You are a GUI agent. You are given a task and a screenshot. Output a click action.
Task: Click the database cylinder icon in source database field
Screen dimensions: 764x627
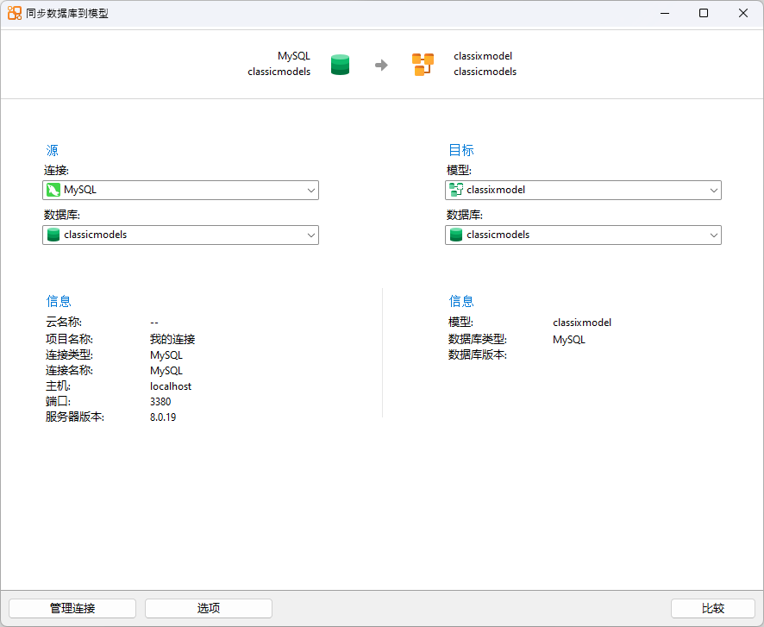pyautogui.click(x=53, y=235)
